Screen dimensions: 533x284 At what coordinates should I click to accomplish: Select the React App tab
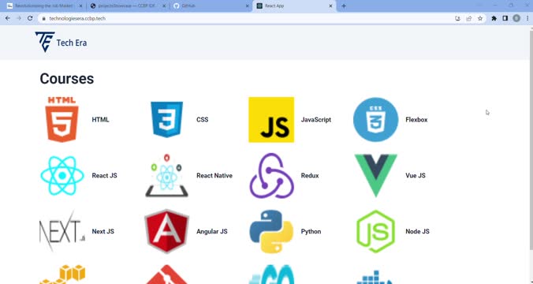294,6
